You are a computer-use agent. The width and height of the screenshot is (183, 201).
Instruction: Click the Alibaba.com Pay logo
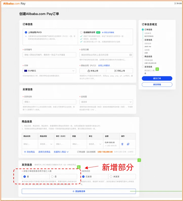[14, 4]
